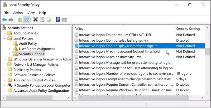
Task: Open the Properties toolbar icon
Action: 42,20
